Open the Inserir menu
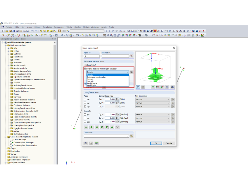This screenshot has width=248, height=186. 29,27
